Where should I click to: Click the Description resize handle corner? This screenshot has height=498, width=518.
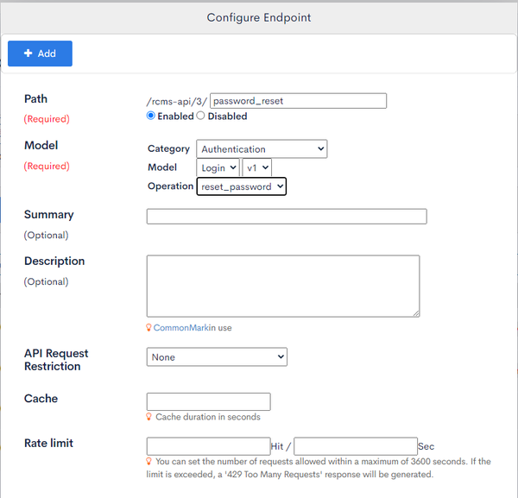(416, 313)
